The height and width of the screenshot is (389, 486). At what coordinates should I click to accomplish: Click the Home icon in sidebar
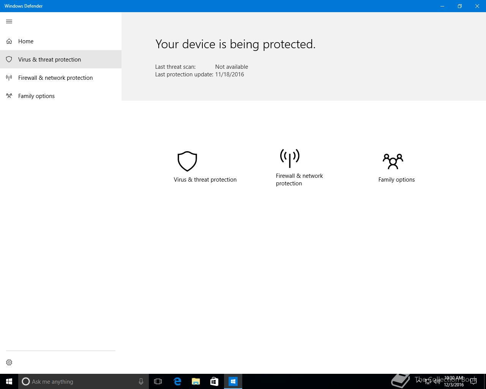click(x=9, y=41)
